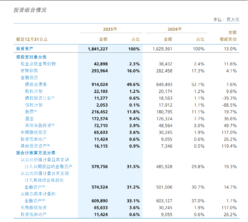Click footnote marker on 债权投资计划
Viewport: 248px width, 222px height.
click(x=53, y=97)
